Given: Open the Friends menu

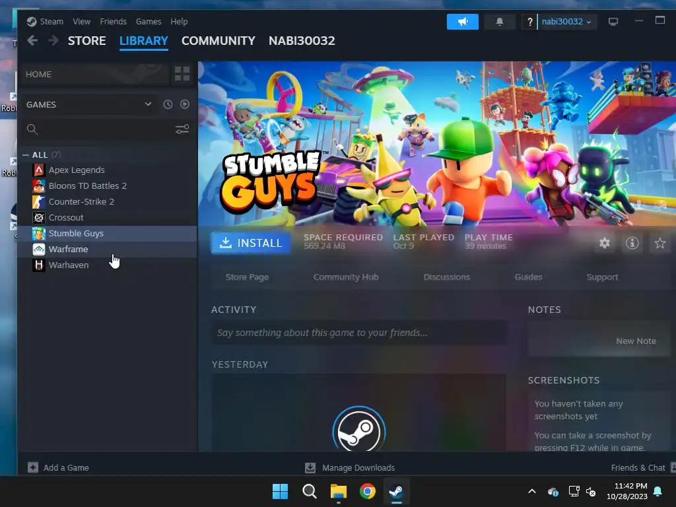Looking at the screenshot, I should click(114, 22).
